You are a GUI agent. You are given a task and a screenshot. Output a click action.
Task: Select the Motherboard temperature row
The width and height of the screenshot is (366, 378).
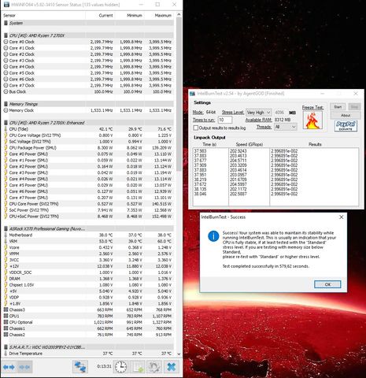pyautogui.click(x=88, y=235)
